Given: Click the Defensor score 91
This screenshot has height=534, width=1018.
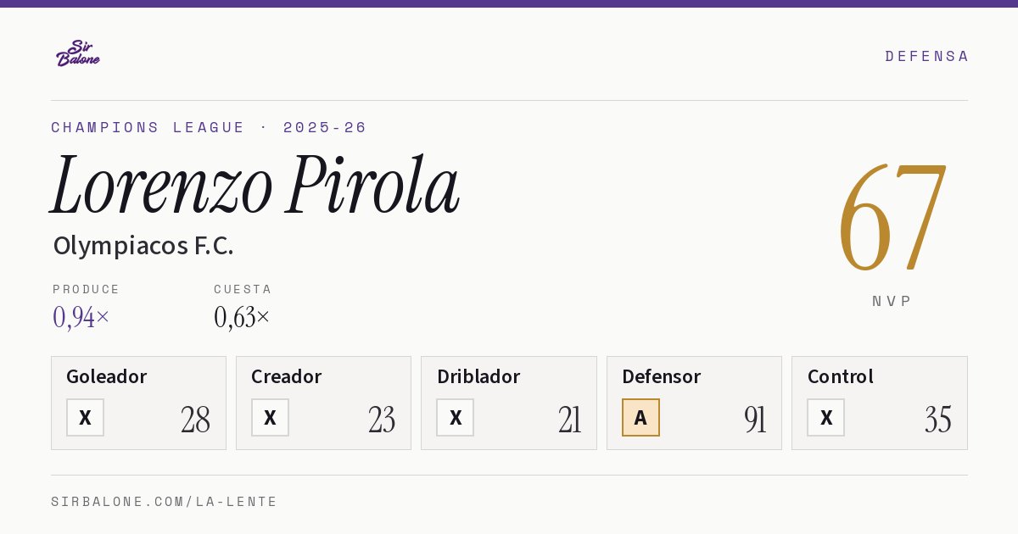Looking at the screenshot, I should click(755, 420).
